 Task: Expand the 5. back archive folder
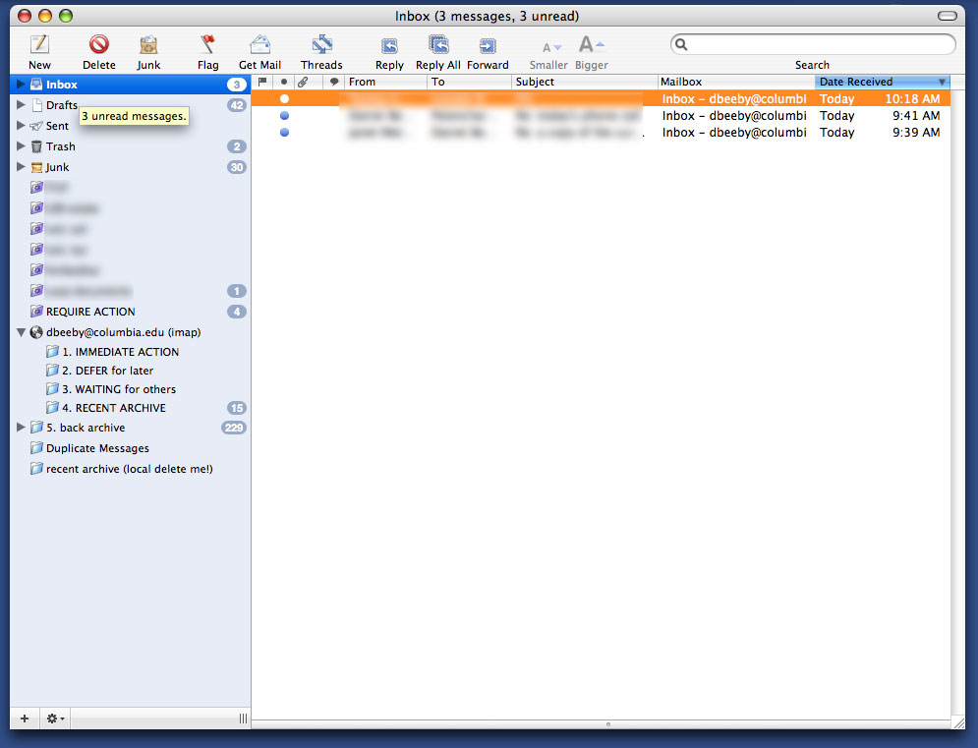(21, 428)
